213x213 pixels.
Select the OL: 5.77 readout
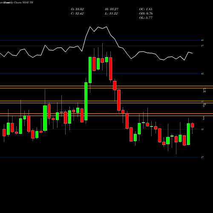(146, 18)
